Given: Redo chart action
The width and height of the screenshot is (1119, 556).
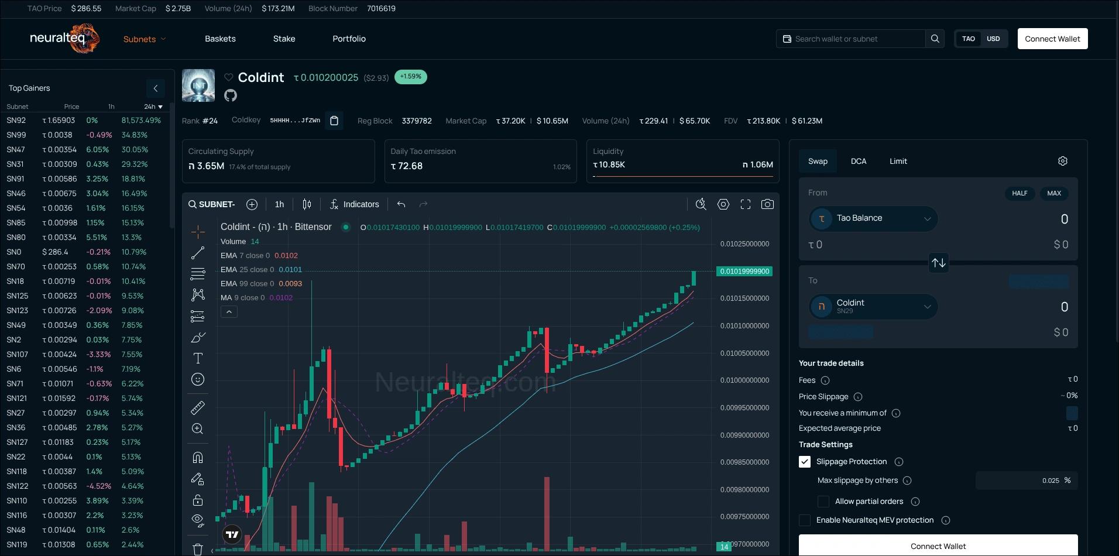Looking at the screenshot, I should [423, 204].
